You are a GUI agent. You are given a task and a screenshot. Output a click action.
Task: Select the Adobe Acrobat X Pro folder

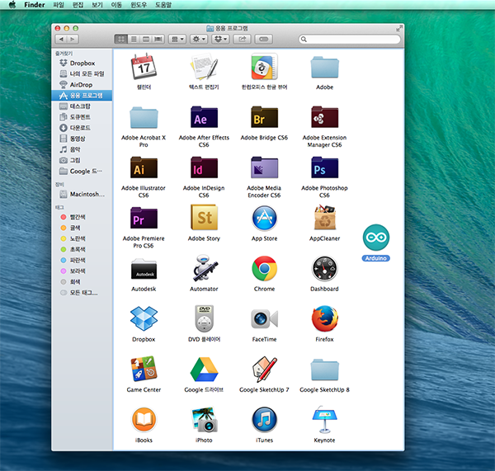tap(144, 117)
